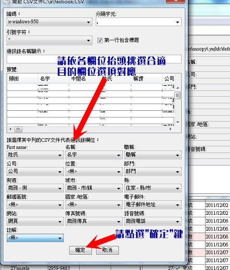
Task: Open the 職稱 field dropdown
Action: click(153, 155)
